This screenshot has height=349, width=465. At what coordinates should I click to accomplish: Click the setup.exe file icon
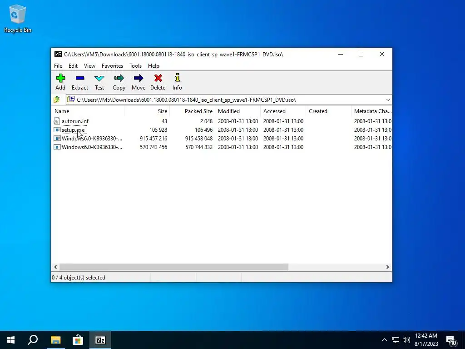point(57,130)
